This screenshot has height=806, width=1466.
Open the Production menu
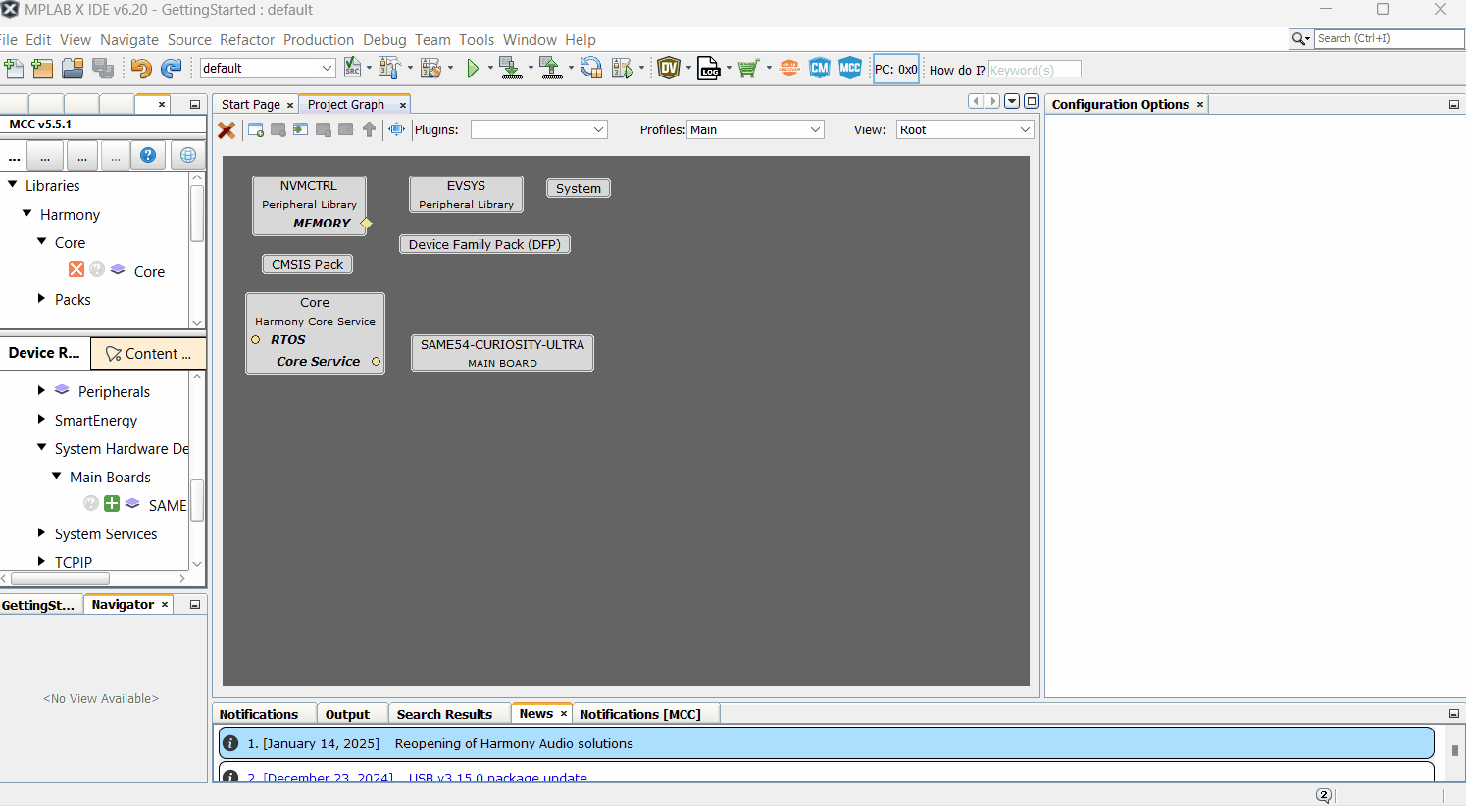[319, 40]
